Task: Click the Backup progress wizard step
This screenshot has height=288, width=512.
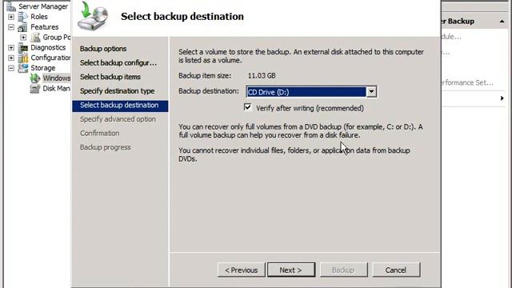Action: pos(105,147)
